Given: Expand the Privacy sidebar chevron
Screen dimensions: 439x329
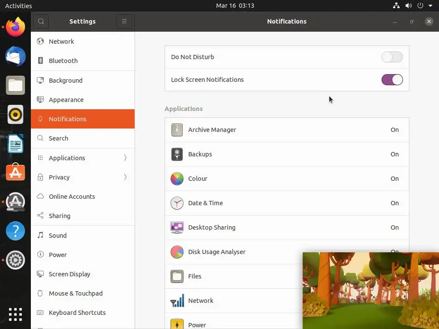Looking at the screenshot, I should tap(125, 177).
